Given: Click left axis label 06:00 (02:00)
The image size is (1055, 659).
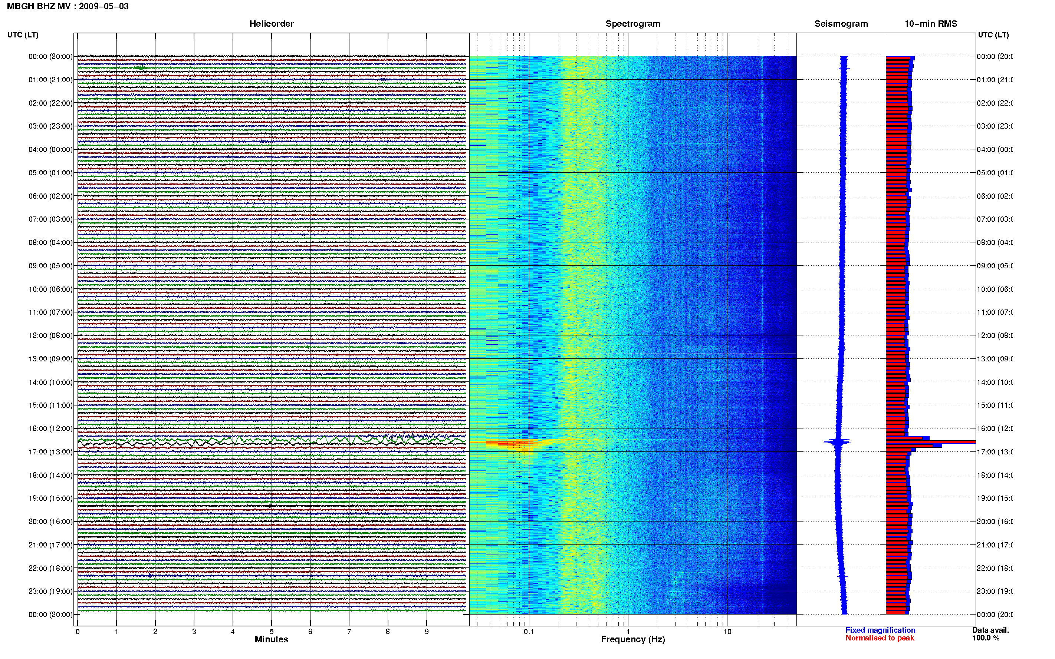Looking at the screenshot, I should pyautogui.click(x=50, y=196).
